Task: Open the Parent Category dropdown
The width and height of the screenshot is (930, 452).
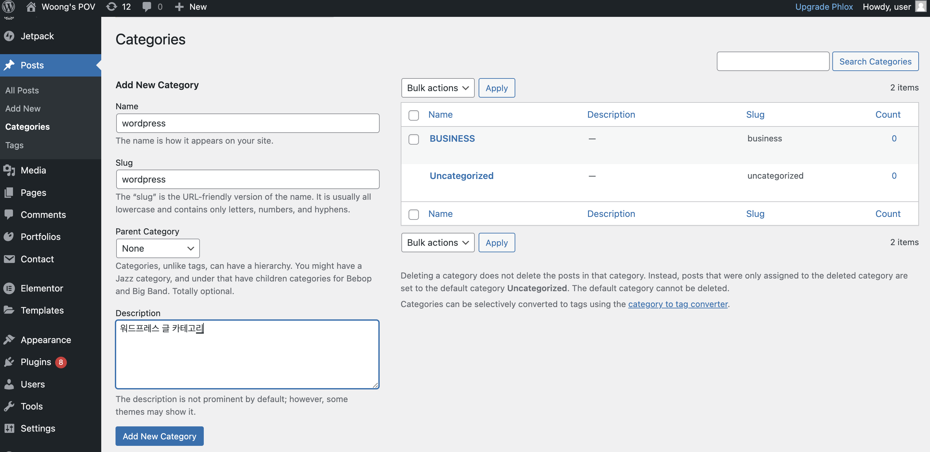Action: 158,249
